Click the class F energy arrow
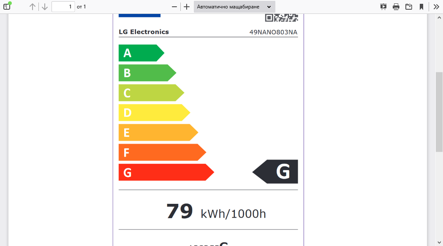 click(162, 152)
